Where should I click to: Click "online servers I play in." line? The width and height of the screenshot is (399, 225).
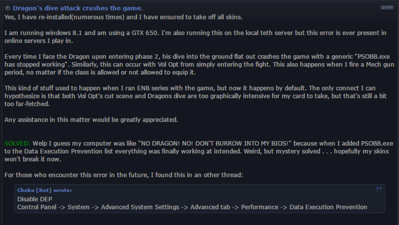coord(39,41)
